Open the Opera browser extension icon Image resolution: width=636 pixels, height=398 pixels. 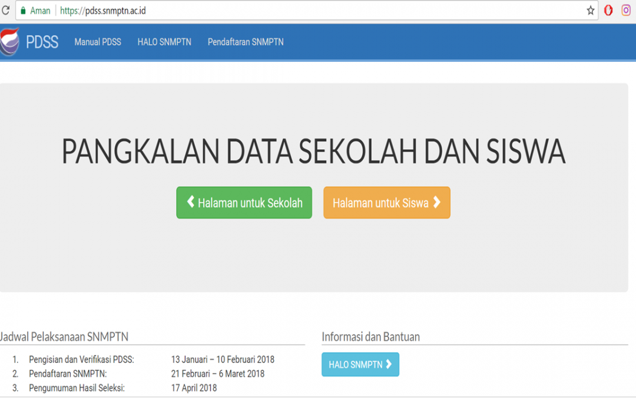pos(608,10)
